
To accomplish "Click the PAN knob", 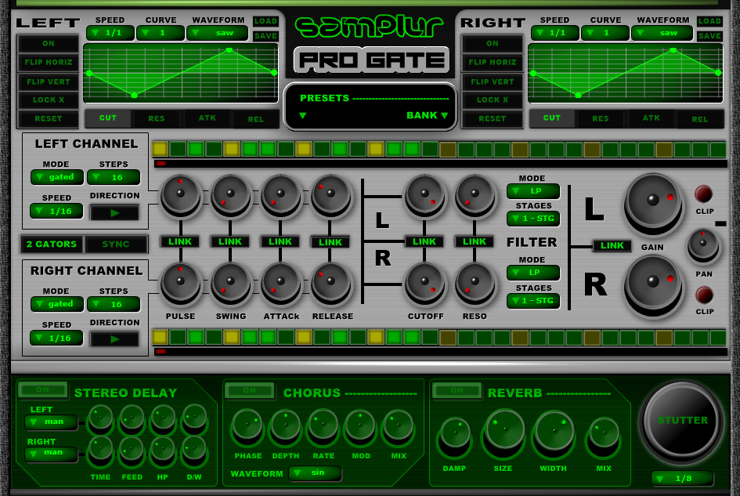I will (x=703, y=244).
